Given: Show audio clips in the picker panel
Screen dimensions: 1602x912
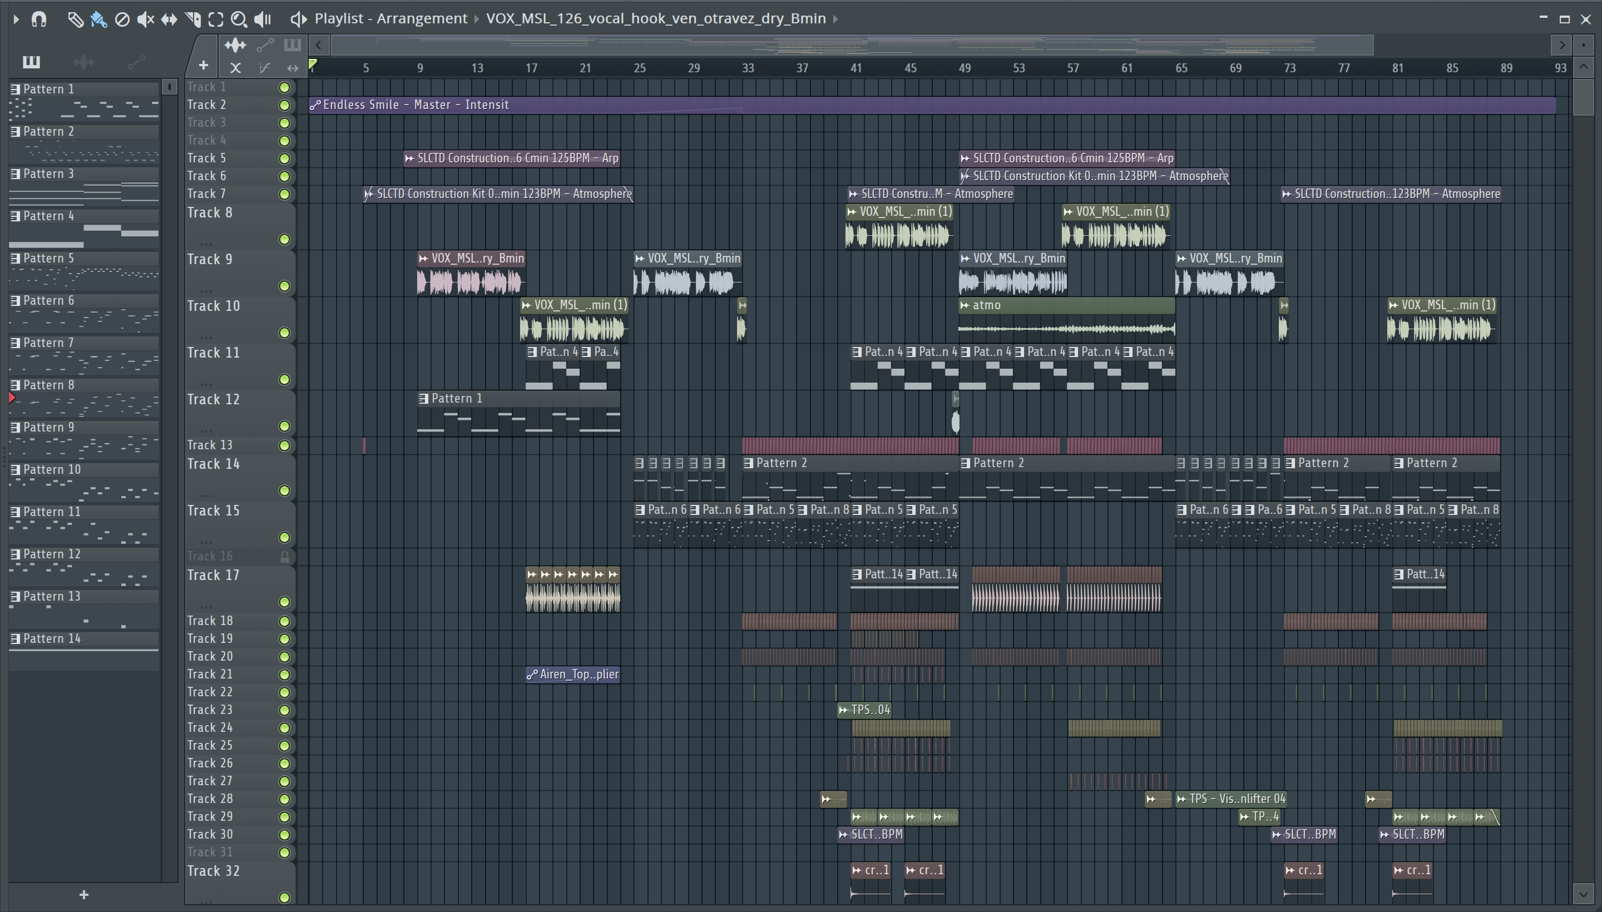Looking at the screenshot, I should click(x=83, y=62).
